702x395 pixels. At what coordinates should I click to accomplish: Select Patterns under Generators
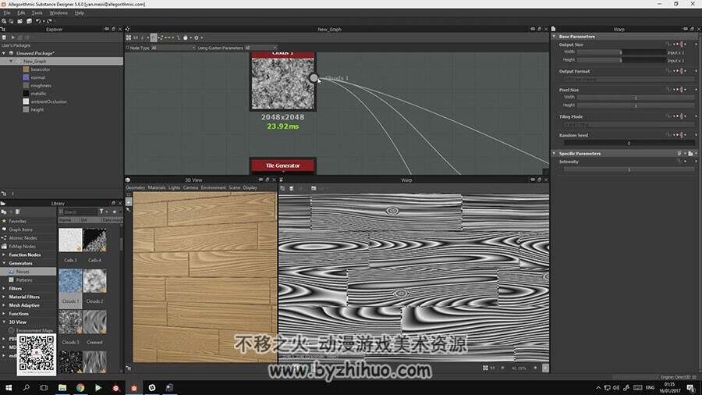tap(24, 280)
